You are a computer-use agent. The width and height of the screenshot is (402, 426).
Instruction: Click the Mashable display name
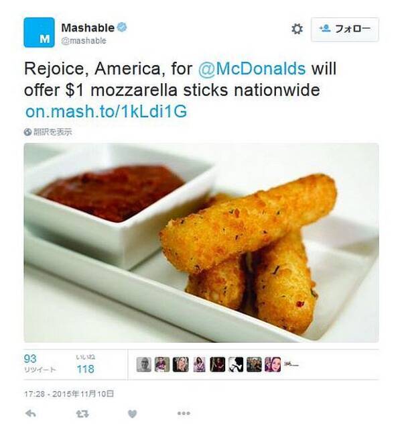coord(88,28)
